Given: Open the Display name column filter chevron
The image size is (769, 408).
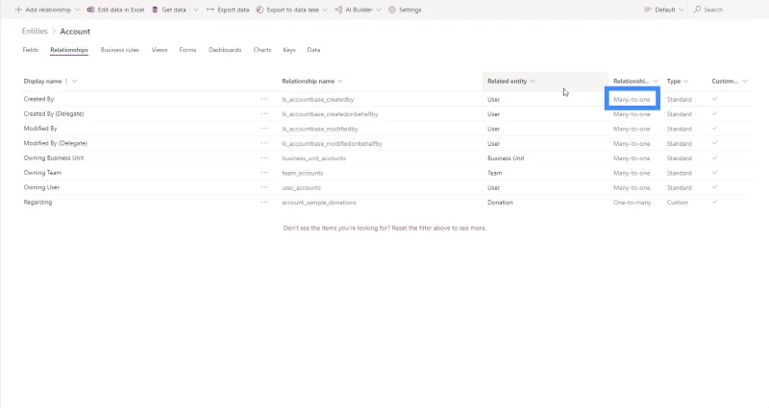Looking at the screenshot, I should coord(75,82).
